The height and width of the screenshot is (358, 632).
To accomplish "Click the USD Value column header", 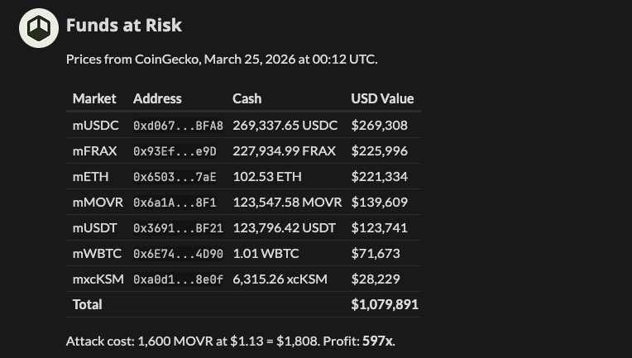I will (382, 98).
